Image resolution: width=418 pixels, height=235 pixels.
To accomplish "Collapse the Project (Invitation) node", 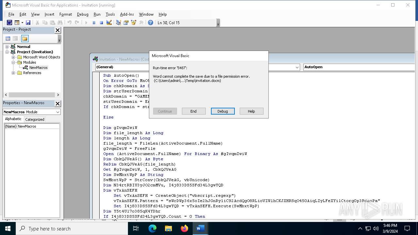I will [x=7, y=52].
